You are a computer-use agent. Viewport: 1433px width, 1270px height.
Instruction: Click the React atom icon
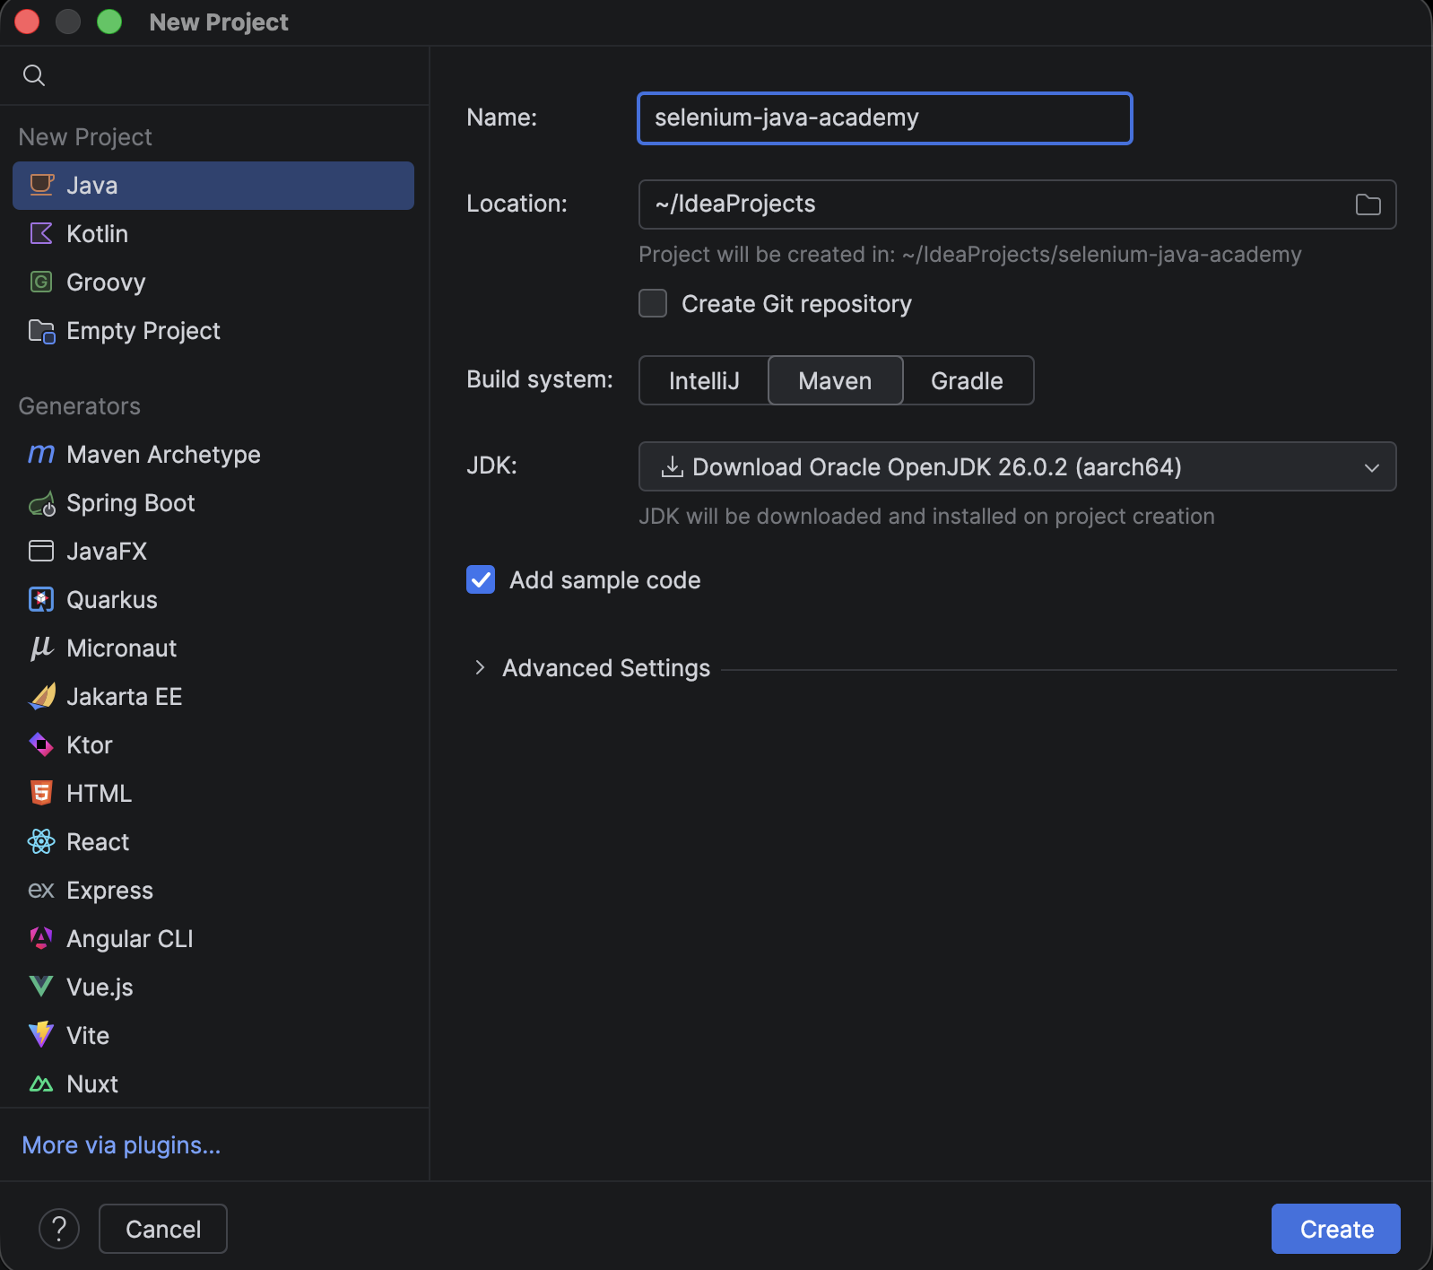(41, 841)
